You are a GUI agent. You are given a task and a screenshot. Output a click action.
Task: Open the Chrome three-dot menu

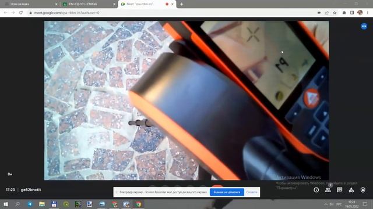click(368, 13)
